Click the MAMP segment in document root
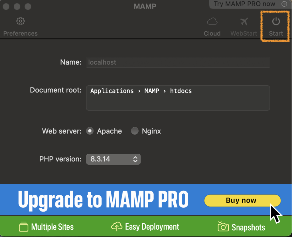Image resolution: width=292 pixels, height=237 pixels. (152, 91)
